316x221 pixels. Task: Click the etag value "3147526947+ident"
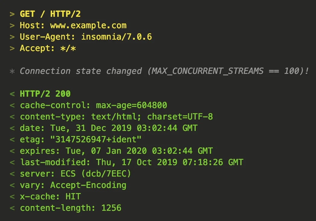click(96, 140)
